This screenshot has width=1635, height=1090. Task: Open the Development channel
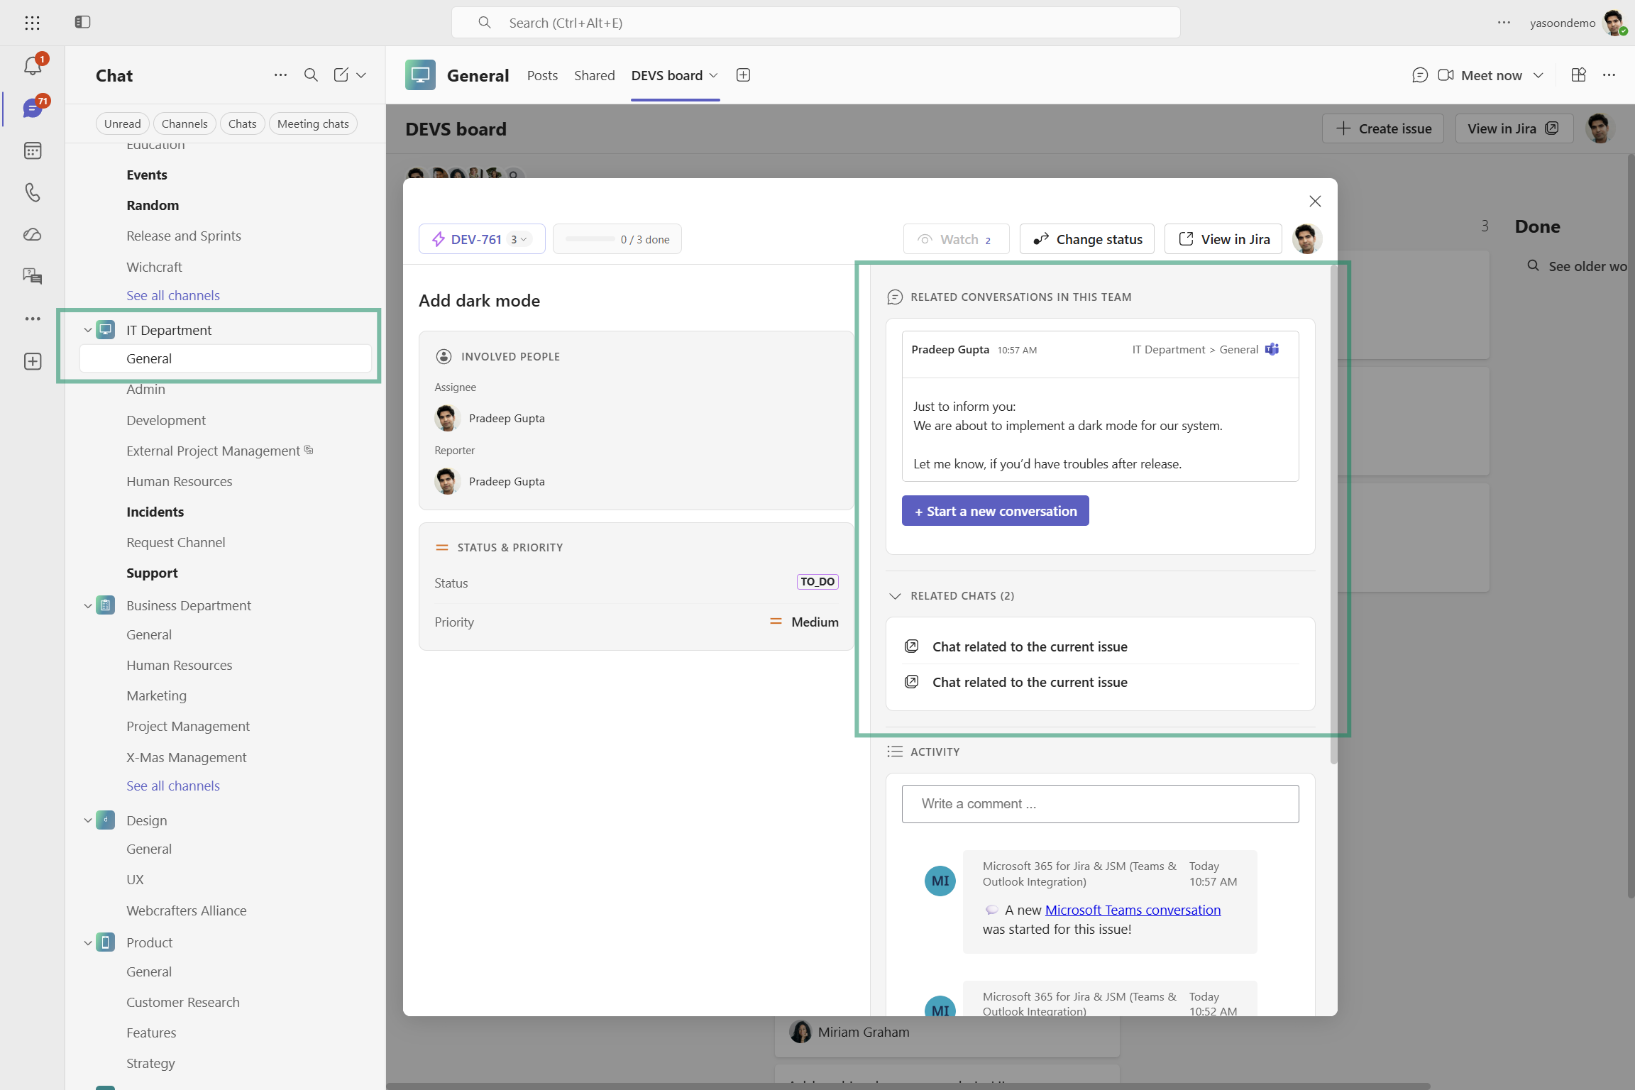(166, 420)
